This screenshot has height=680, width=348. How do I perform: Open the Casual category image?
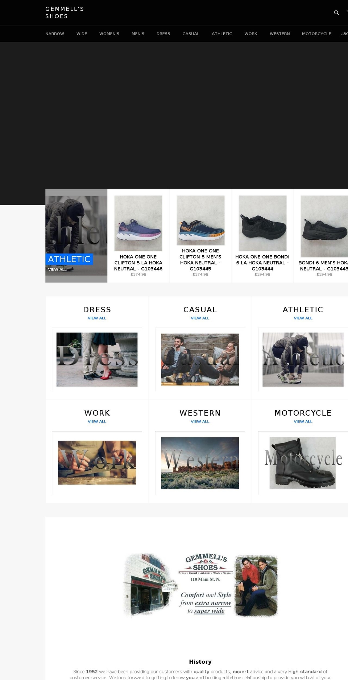200,359
